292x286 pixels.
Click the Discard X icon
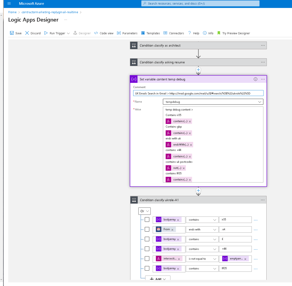pos(27,33)
